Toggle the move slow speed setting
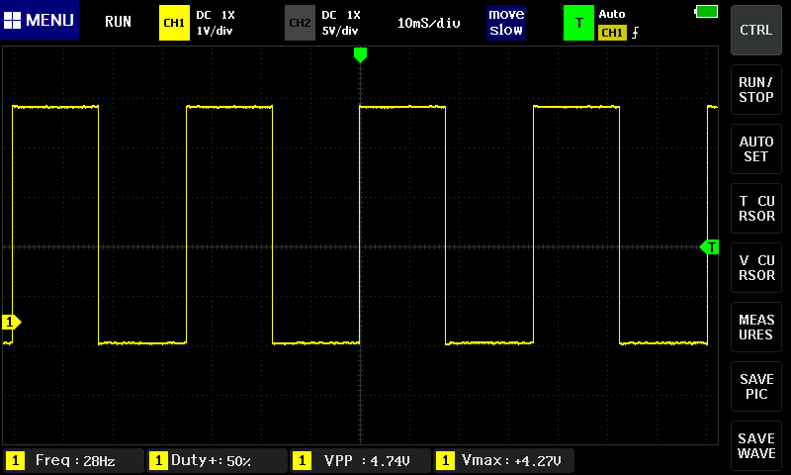The image size is (791, 475). (x=506, y=22)
